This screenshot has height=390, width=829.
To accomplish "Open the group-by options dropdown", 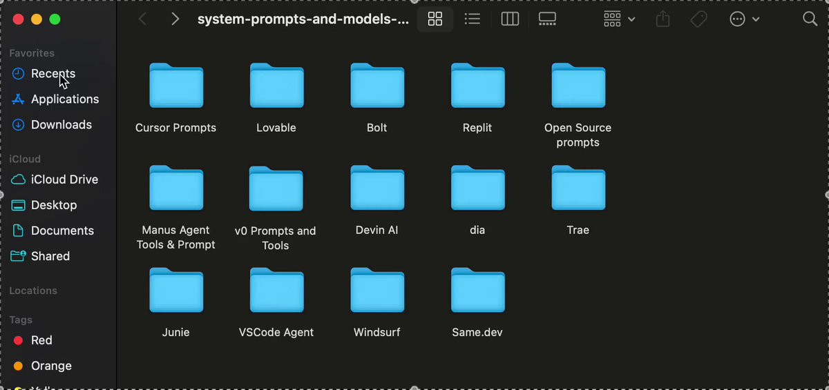I will point(619,19).
